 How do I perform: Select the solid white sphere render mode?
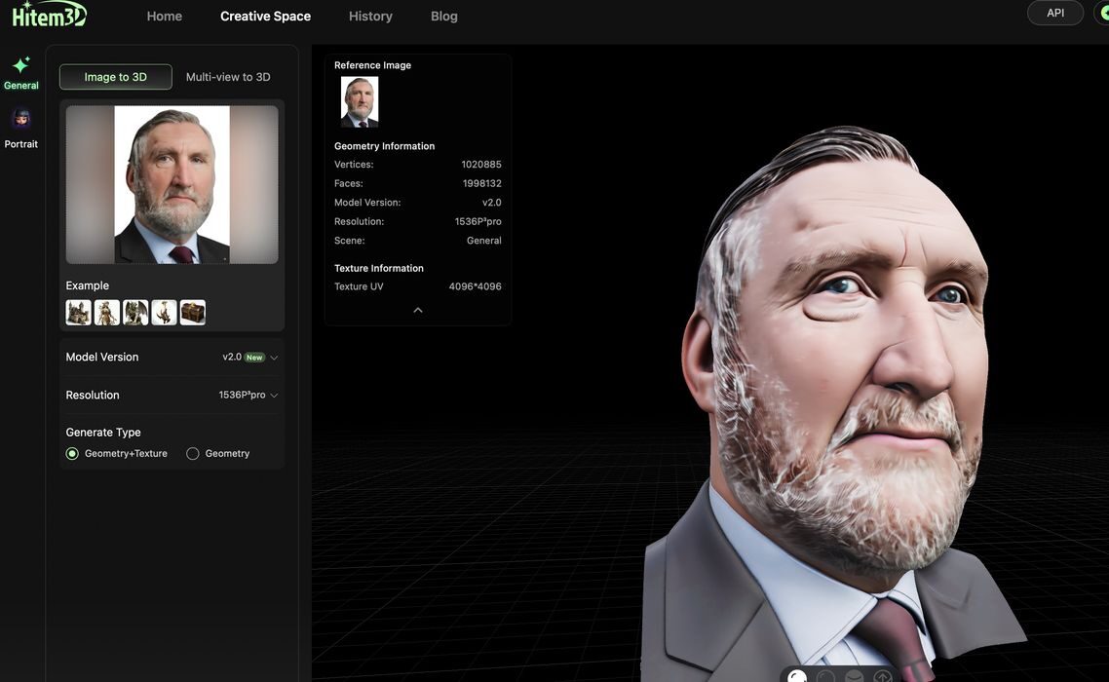coord(797,676)
